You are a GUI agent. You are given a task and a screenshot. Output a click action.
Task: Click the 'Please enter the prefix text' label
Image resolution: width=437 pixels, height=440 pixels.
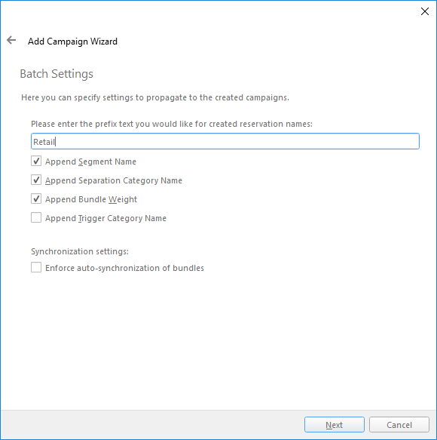pyautogui.click(x=172, y=124)
